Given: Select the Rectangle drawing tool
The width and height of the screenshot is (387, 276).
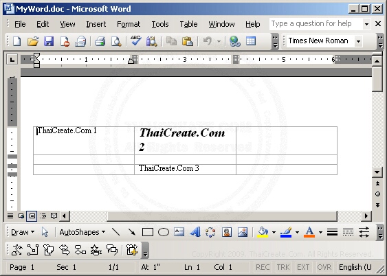Looking at the screenshot, I should point(148,232).
